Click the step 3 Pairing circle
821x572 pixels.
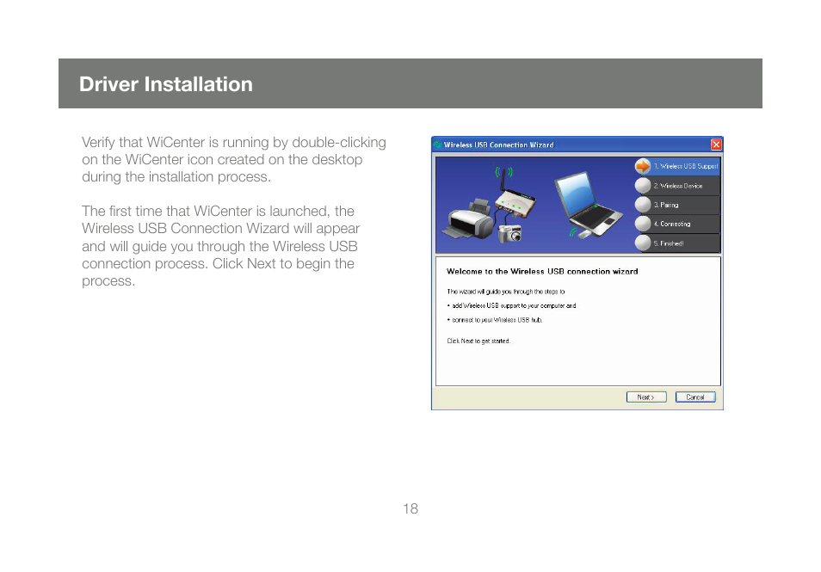pyautogui.click(x=643, y=205)
